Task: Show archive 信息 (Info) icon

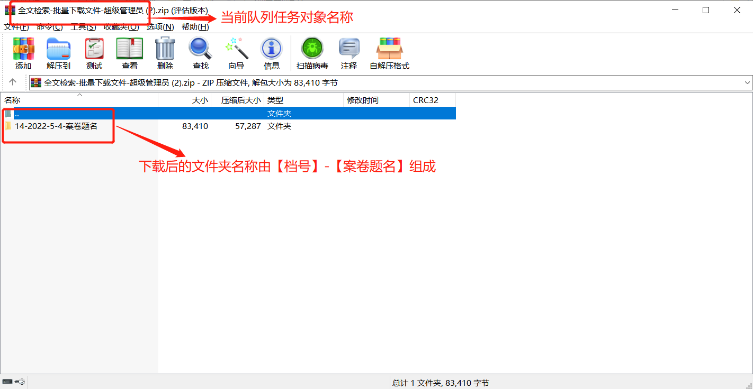Action: click(272, 53)
